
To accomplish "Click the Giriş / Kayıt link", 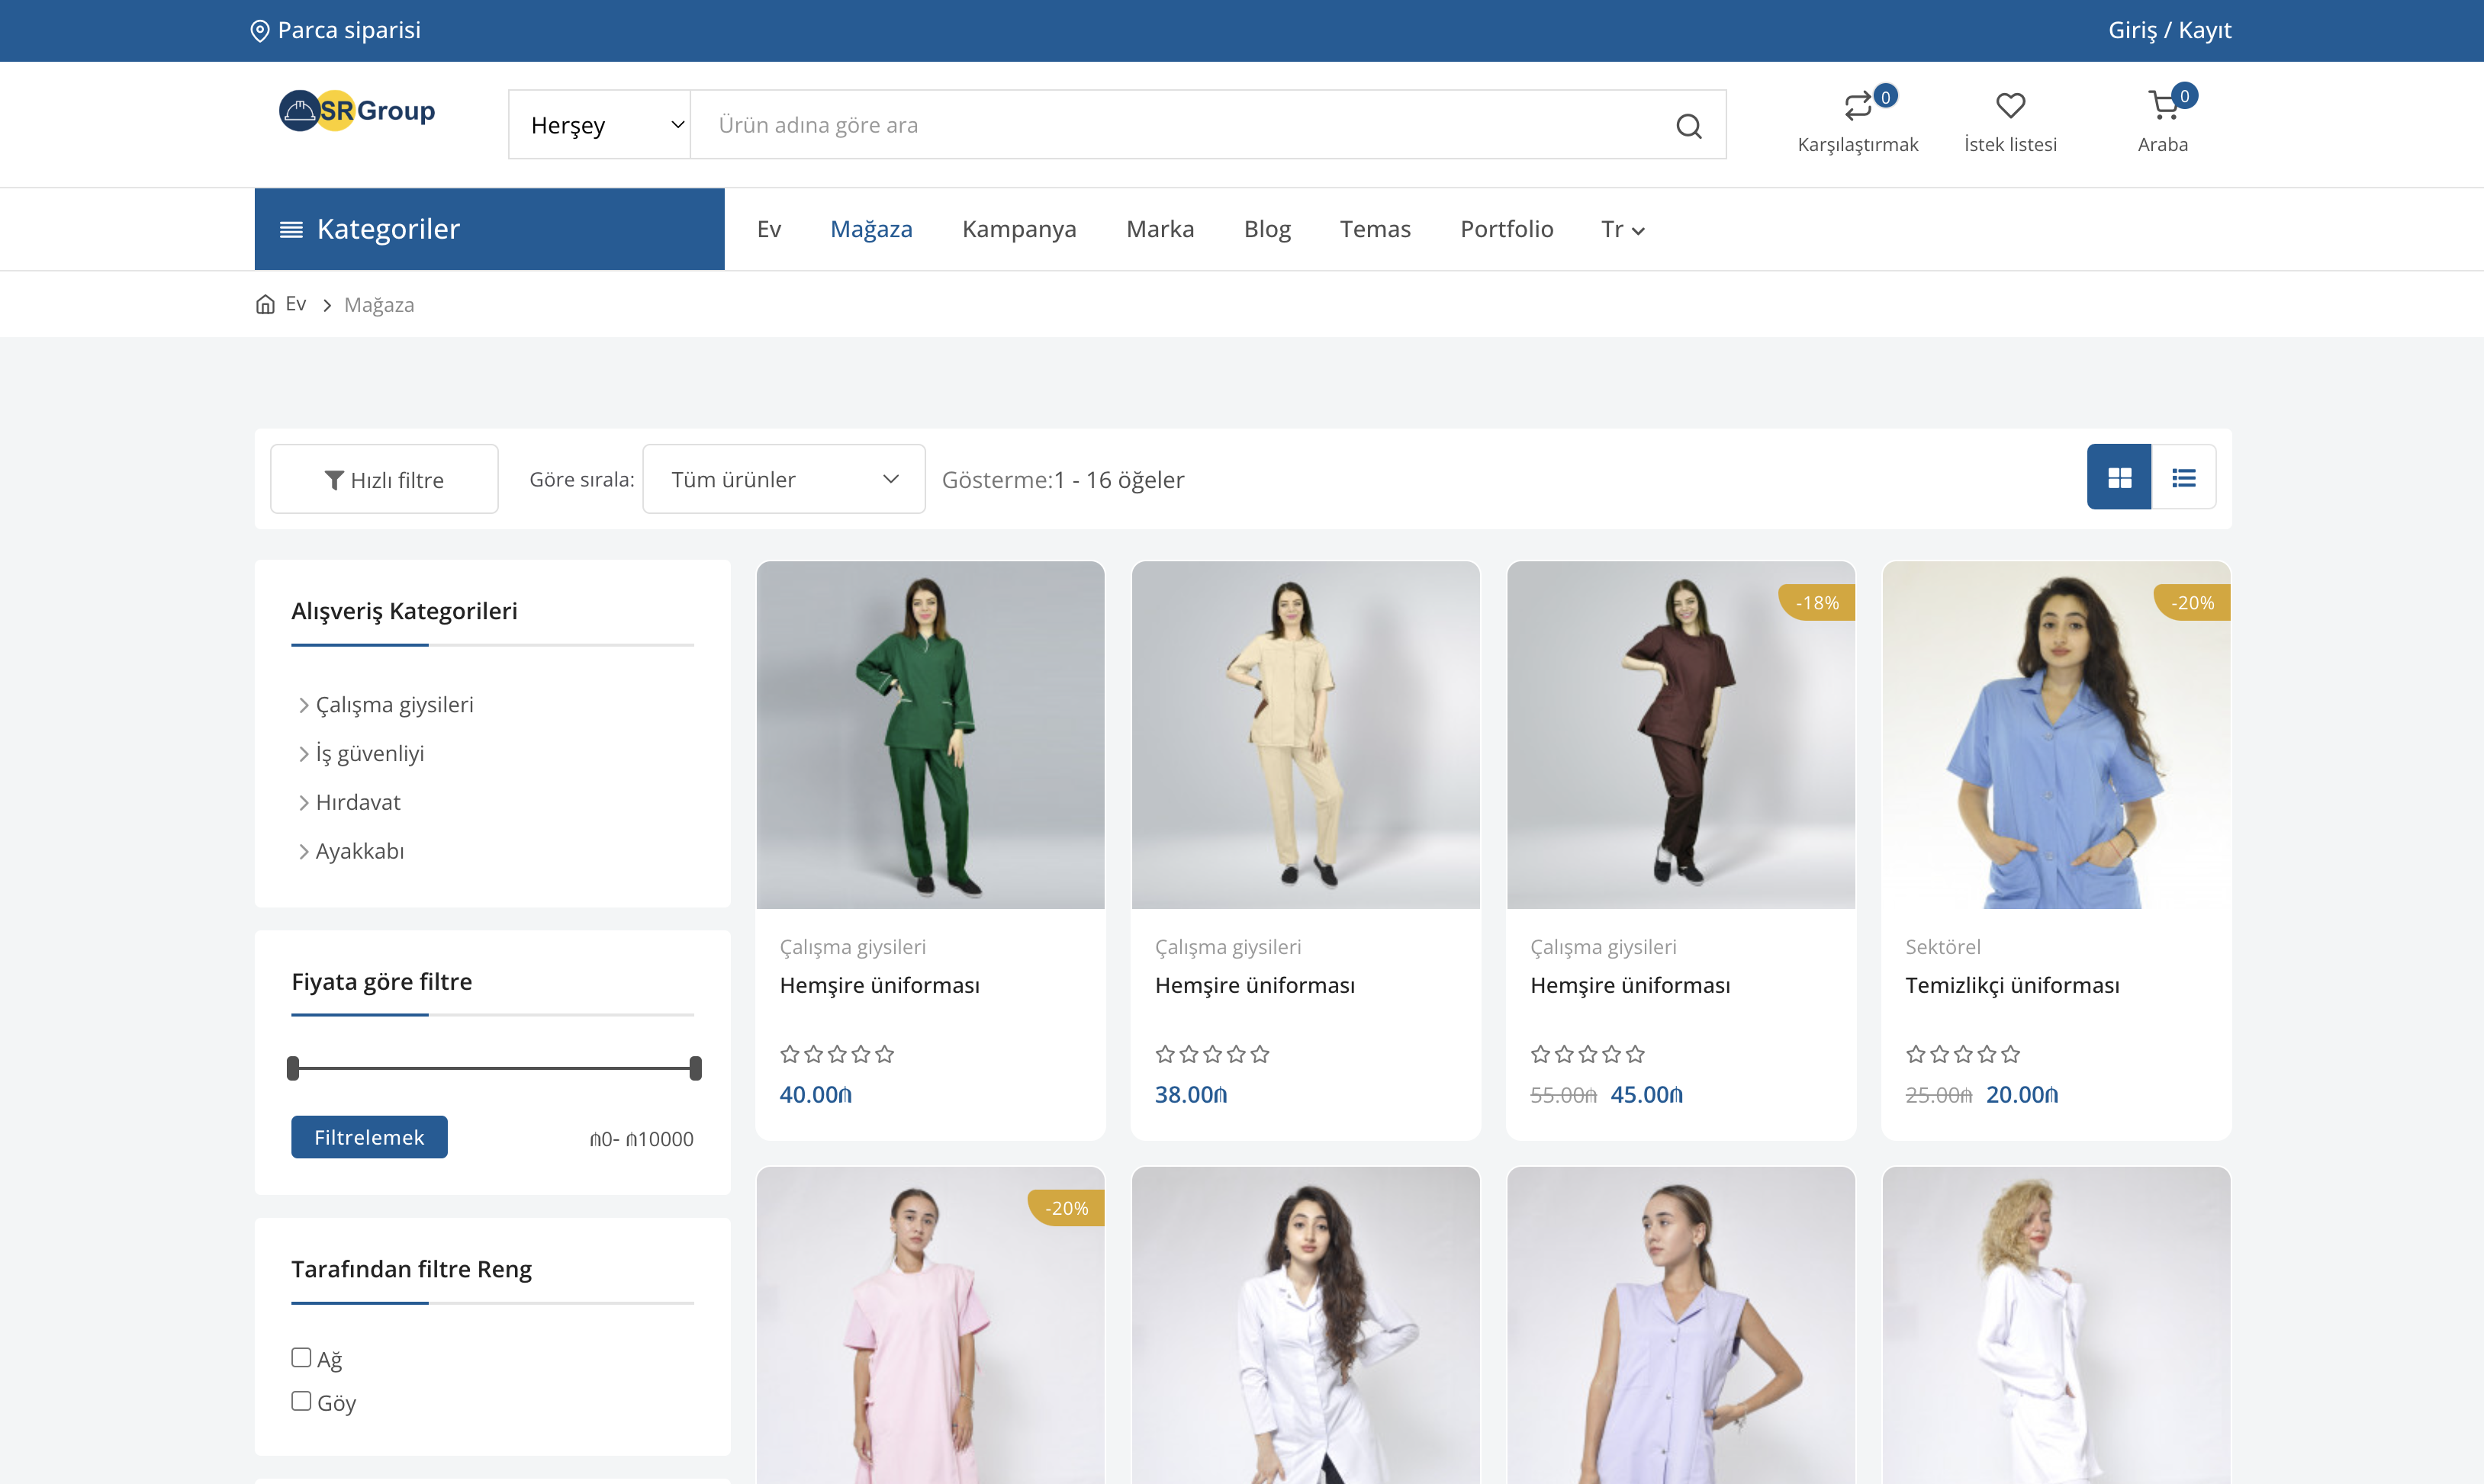I will point(2169,30).
